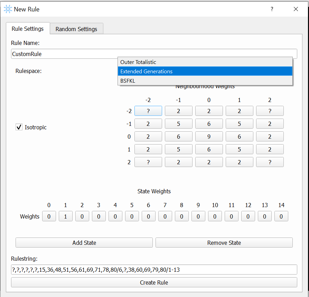Click the Create Rule button
Viewport: 309px width, 297px height.
(154, 282)
